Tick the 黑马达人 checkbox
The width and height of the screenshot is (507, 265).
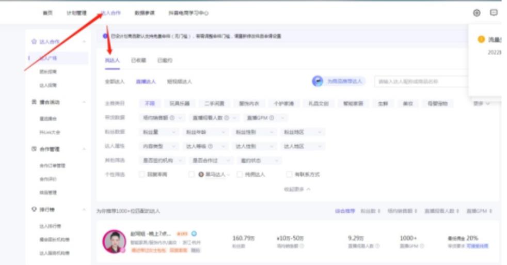[x=192, y=175]
